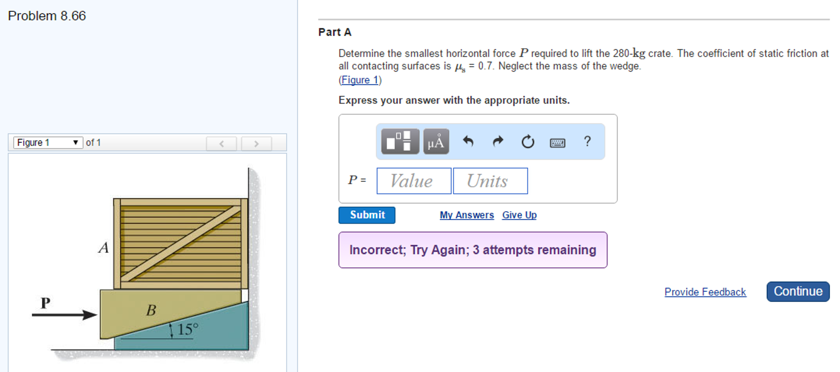Image resolution: width=840 pixels, height=372 pixels.
Task: Open the Figure 1 link in problem text
Action: (359, 80)
